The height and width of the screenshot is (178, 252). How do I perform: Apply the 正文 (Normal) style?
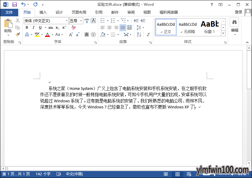click(x=166, y=27)
